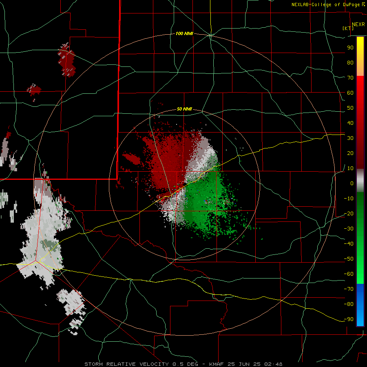Click the -40 value on velocity scale
367x367 pixels.
coord(349,244)
